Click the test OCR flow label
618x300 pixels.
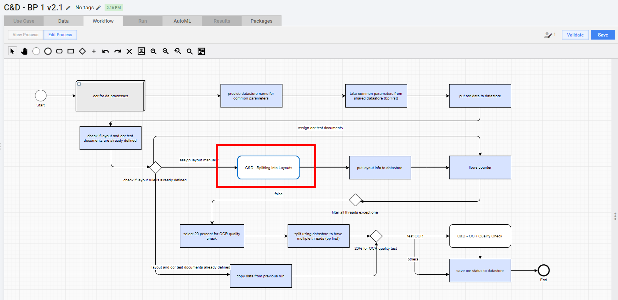tap(415, 236)
